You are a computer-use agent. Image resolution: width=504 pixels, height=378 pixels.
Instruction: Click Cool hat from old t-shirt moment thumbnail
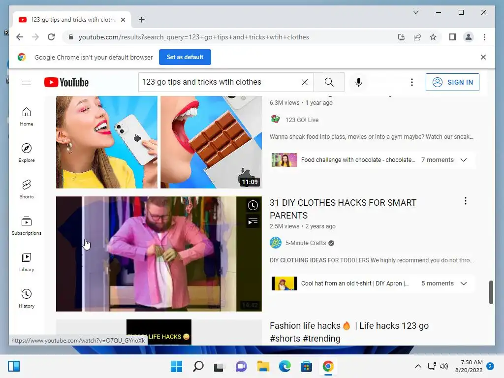[x=284, y=283]
